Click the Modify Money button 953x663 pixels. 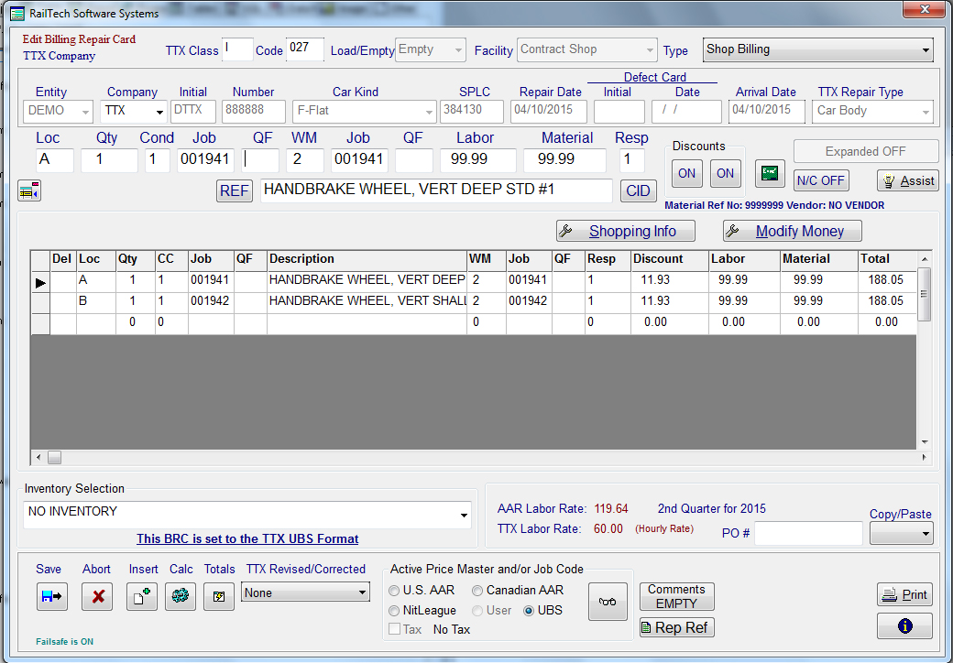[793, 232]
